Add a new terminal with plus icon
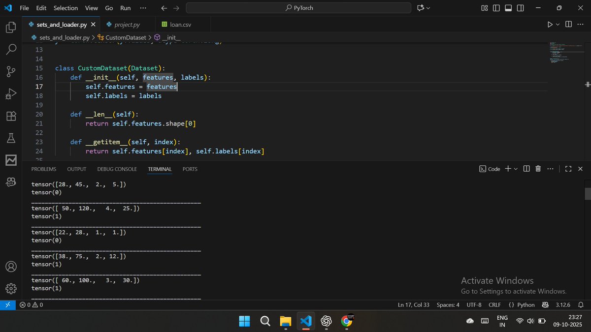Image resolution: width=591 pixels, height=332 pixels. pos(508,169)
